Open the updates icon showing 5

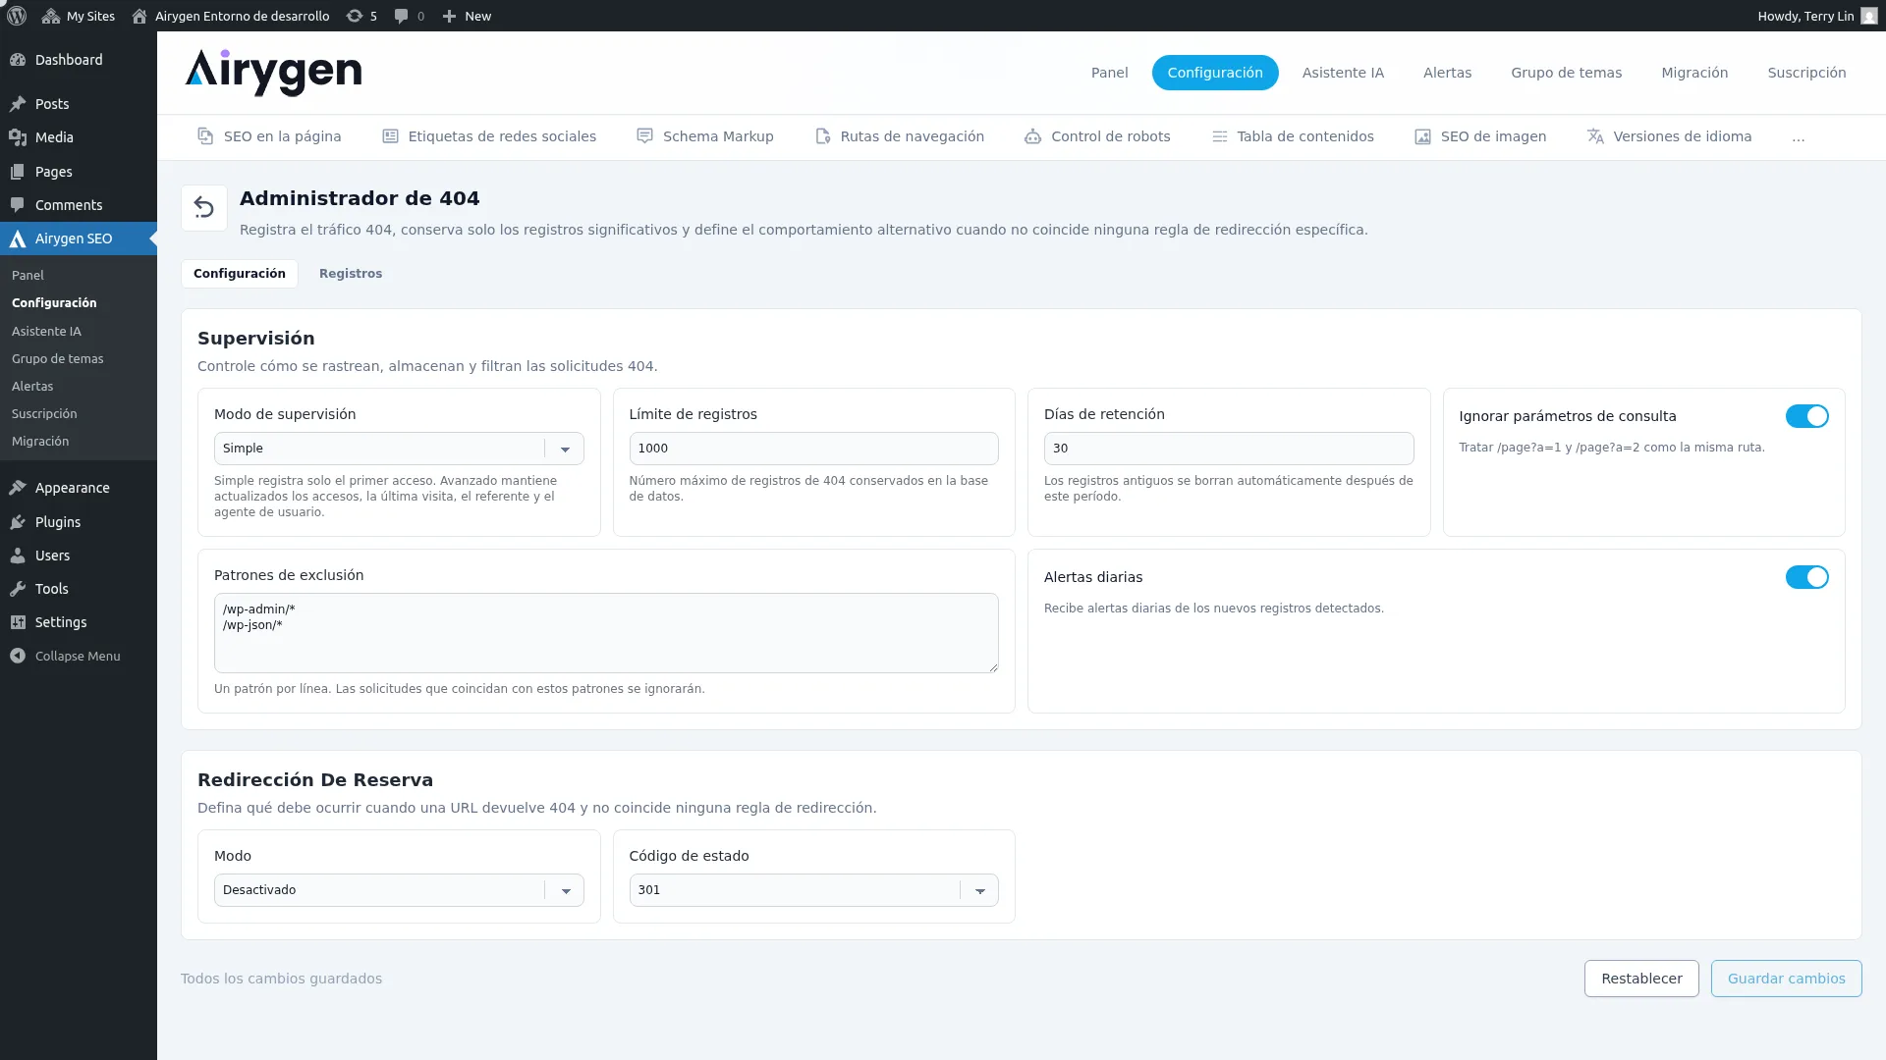pos(355,16)
